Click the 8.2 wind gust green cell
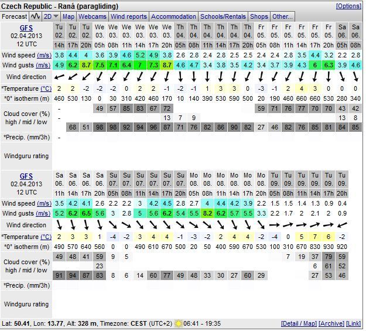The image size is (366, 331). 207,213
